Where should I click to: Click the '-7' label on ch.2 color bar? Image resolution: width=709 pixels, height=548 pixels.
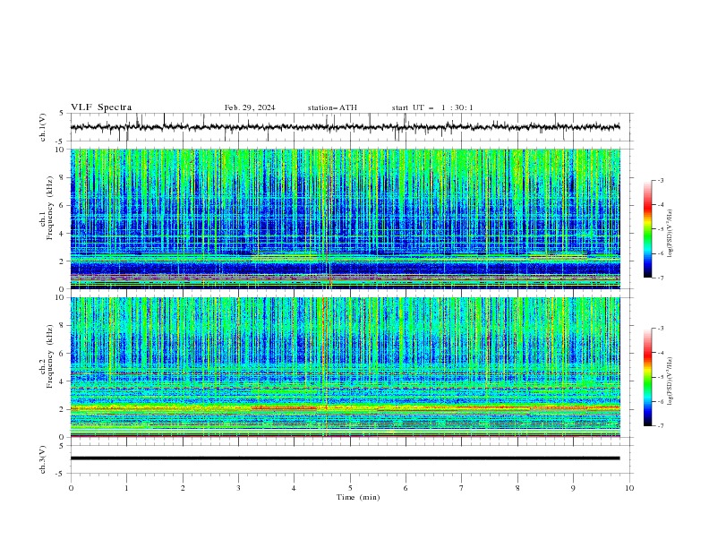pyautogui.click(x=661, y=425)
